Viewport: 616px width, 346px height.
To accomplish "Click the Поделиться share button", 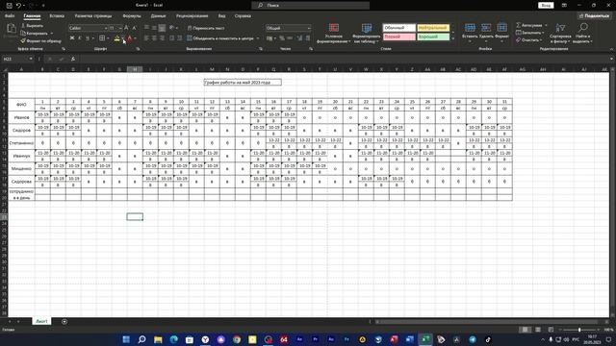I will pos(594,16).
